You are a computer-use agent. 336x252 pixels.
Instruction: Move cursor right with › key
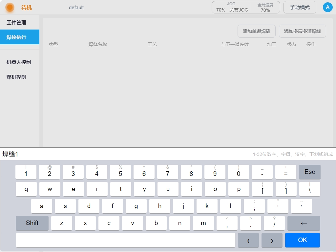tap(272, 241)
